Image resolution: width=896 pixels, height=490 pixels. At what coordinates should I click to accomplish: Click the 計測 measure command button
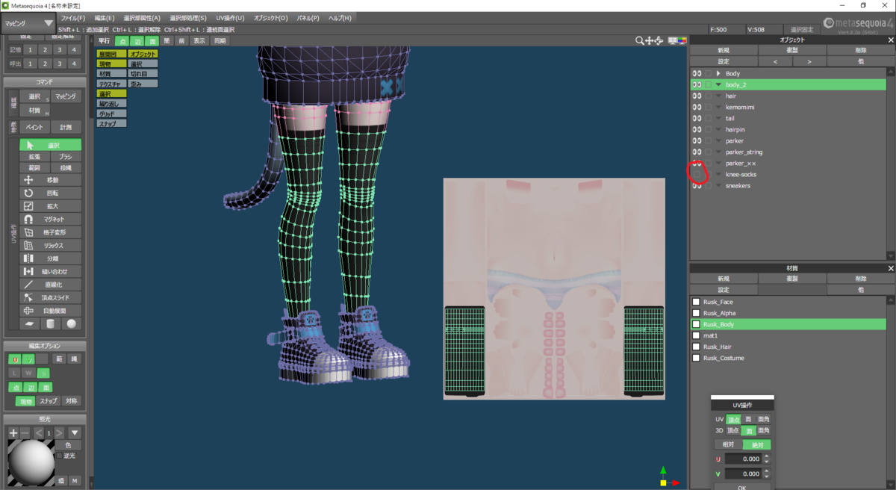[66, 127]
